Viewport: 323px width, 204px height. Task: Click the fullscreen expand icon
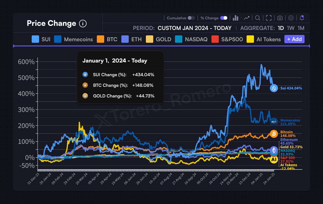(269, 18)
